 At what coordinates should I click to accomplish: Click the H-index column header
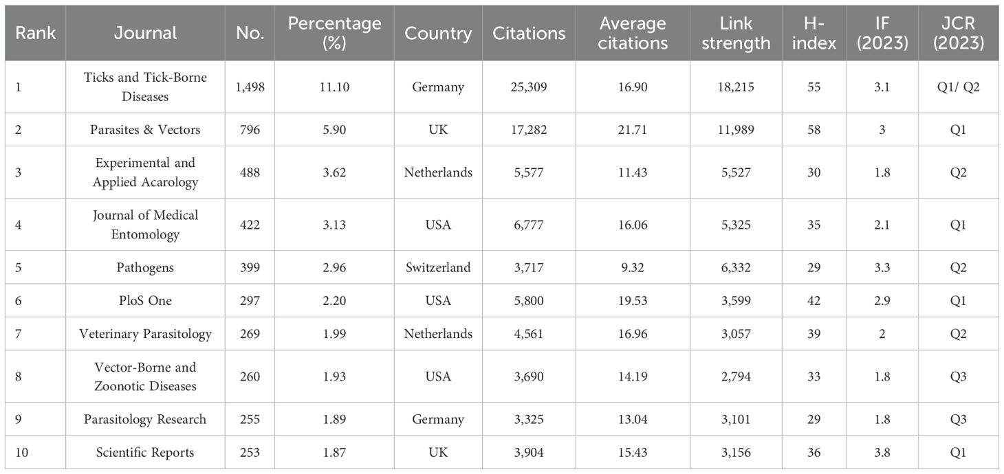814,33
